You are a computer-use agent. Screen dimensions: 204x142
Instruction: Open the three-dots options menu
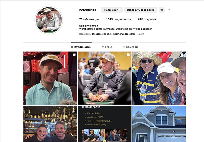tap(170, 10)
